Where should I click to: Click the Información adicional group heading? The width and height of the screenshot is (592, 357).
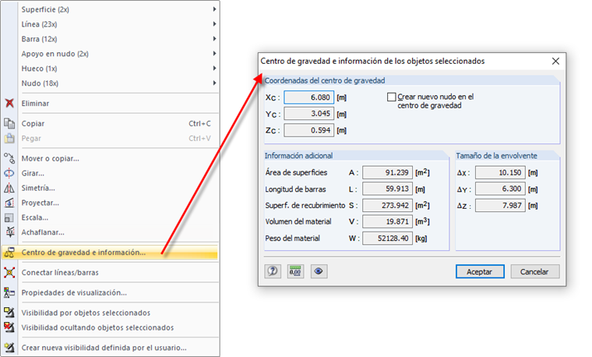click(x=298, y=156)
